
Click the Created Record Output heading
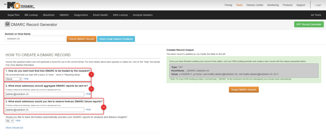point(180,50)
